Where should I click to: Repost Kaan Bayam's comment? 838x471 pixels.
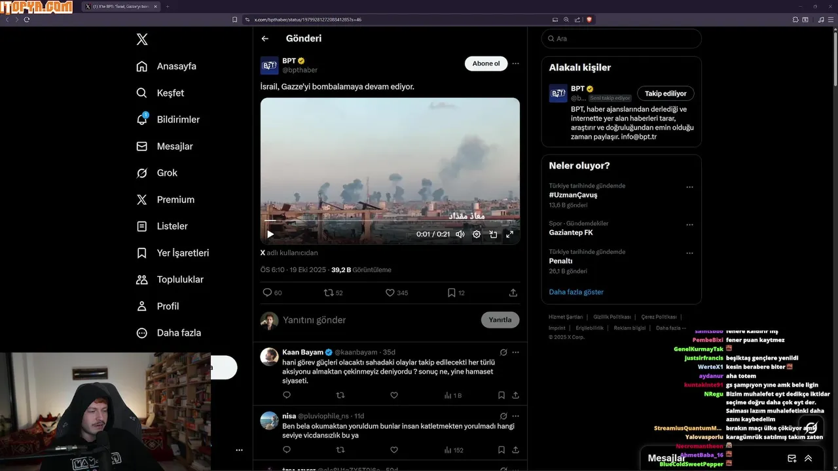point(340,395)
